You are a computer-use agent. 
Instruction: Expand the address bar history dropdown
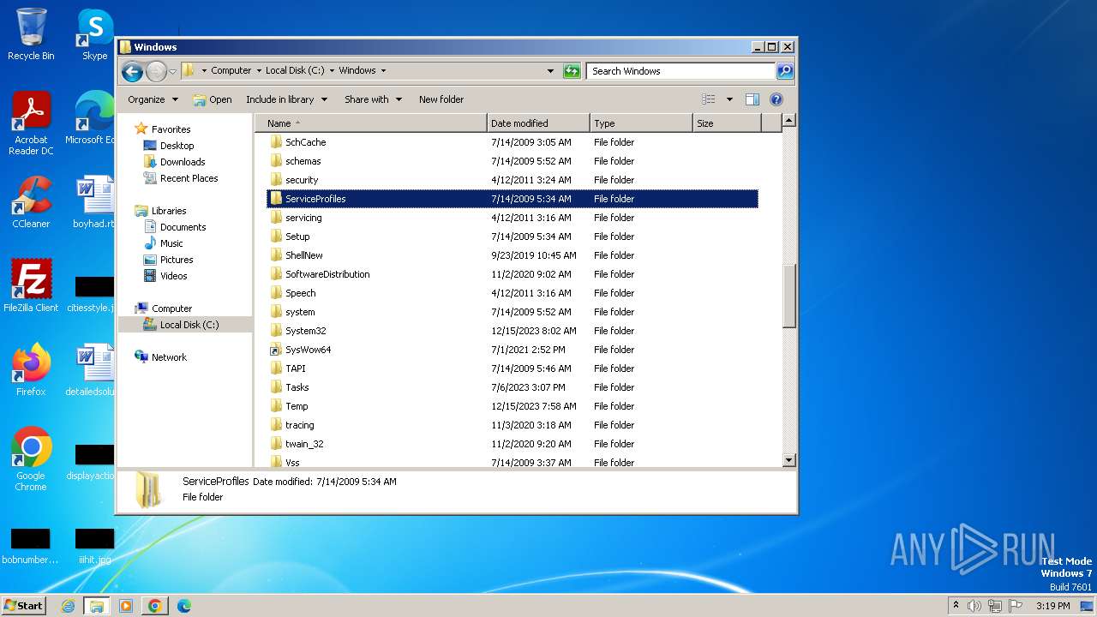pyautogui.click(x=550, y=71)
